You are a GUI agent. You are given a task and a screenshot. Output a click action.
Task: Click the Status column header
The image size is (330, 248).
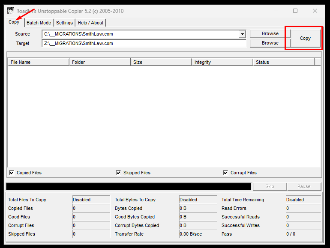click(x=284, y=62)
